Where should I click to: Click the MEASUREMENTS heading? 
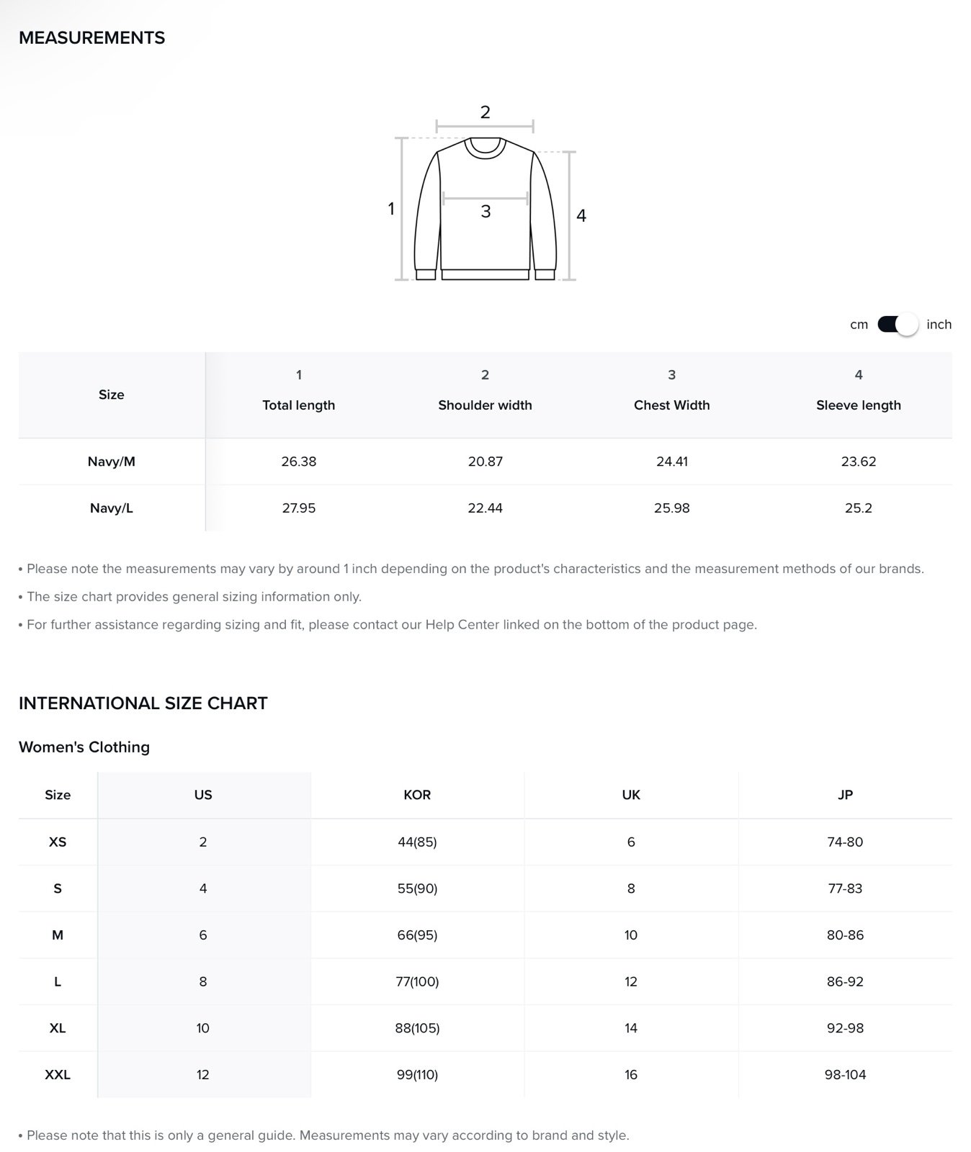[91, 38]
